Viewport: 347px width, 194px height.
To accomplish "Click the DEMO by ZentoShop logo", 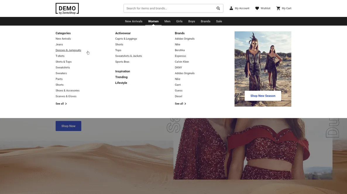I will tap(67, 8).
